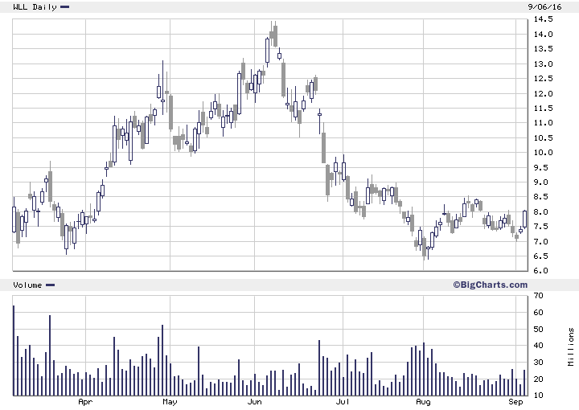Viewport: 579px width, 410px height.
Task: Click the 13.0 price axis value
Action: tap(543, 64)
